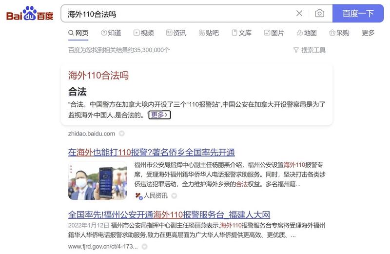Expand the 更多 categories menu
Viewport: 390px width, 254px height.
pos(368,33)
